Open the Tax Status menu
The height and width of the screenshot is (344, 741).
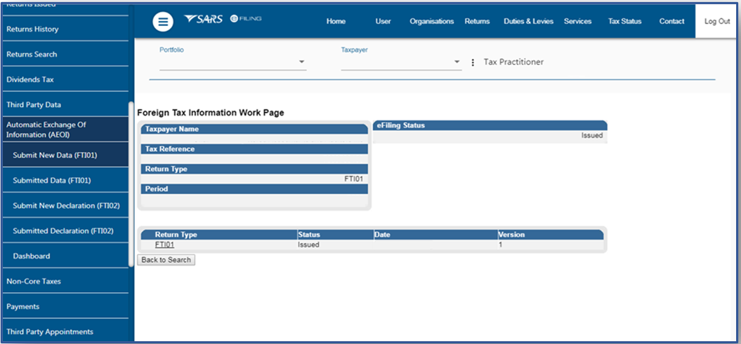pos(624,22)
